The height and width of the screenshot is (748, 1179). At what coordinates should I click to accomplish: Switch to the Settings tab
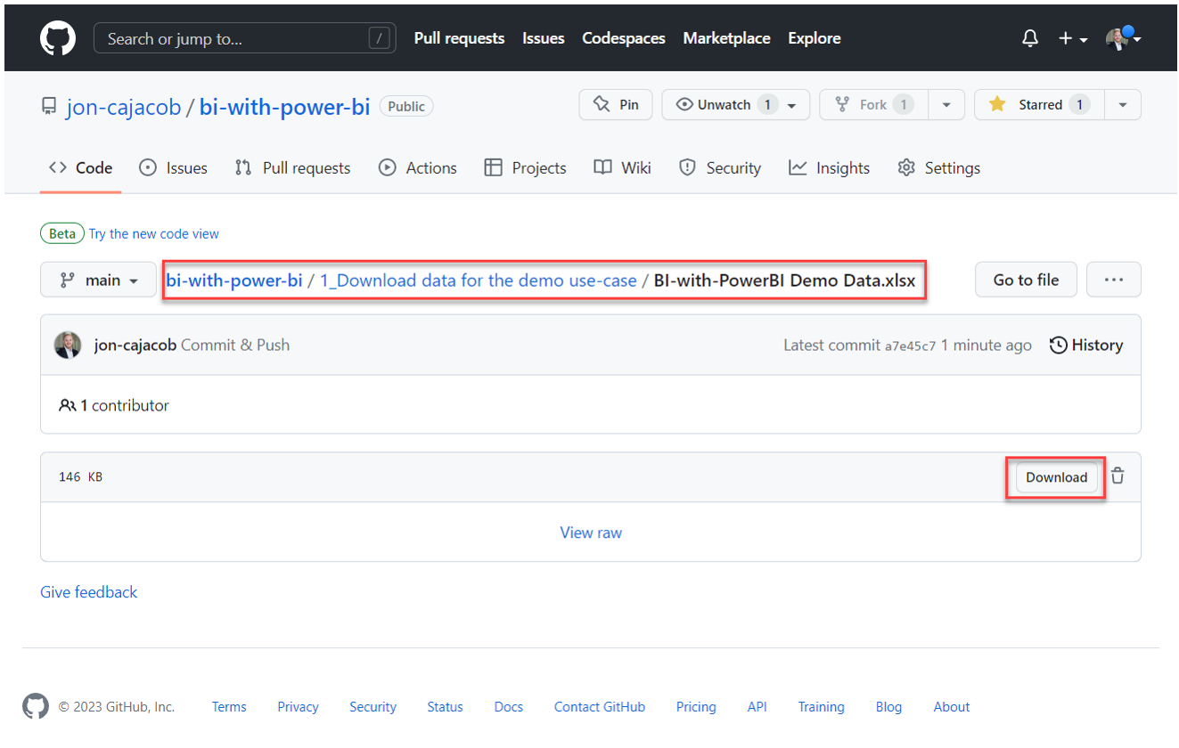[x=939, y=167]
